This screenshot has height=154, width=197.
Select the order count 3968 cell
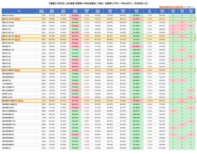(44, 108)
